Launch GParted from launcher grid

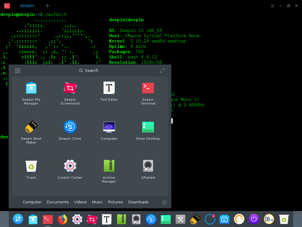coord(148,169)
